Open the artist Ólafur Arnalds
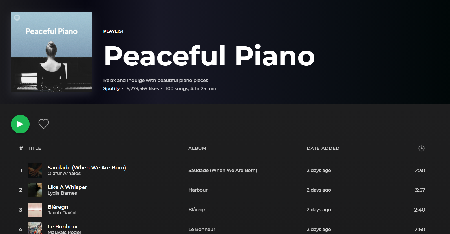 64,173
